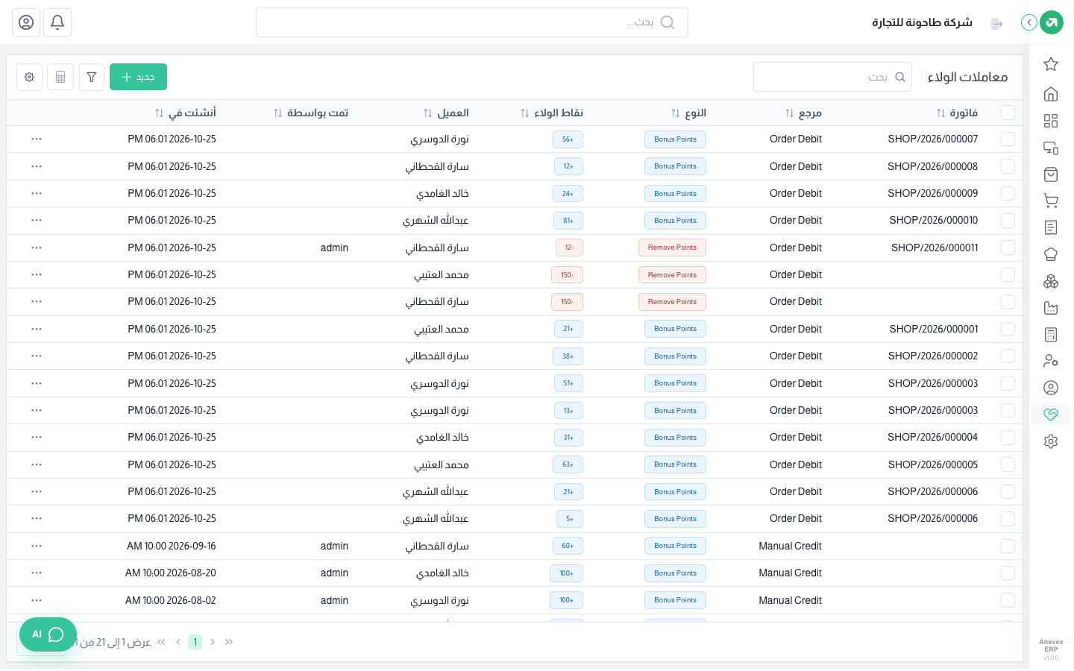Open the dashboard grid icon in the sidebar
This screenshot has width=1074, height=671.
(x=1051, y=121)
